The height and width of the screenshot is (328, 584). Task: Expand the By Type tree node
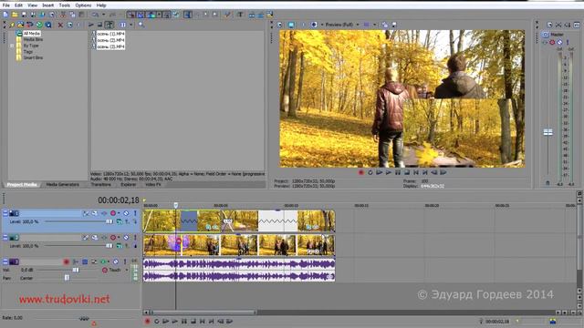(12, 46)
